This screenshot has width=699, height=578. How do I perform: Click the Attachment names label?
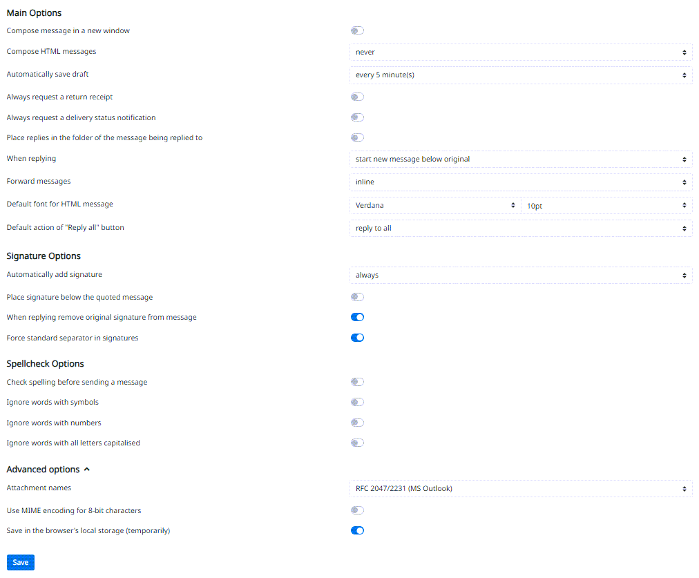39,488
